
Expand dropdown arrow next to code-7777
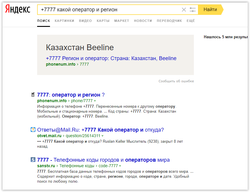[120, 166]
